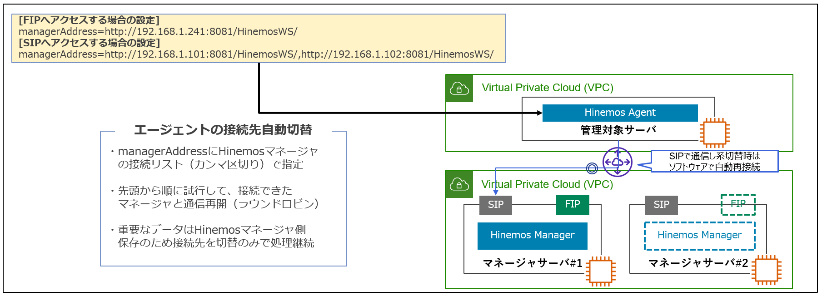Screen dimensions: 822x296
Task: Click the heading エージェントの接続先自動切替
Action: pos(223,130)
